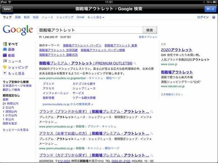Open the ZOZOアウトレット ad link
Image resolution: width=218 pixels, height=163 pixels.
177,50
